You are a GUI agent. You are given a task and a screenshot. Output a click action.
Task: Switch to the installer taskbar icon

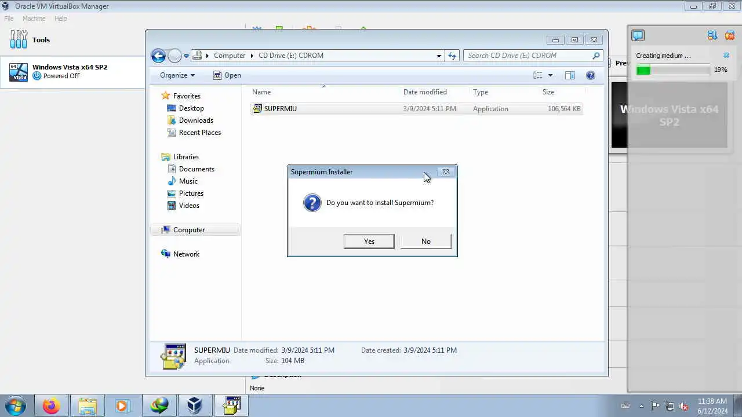(x=231, y=405)
